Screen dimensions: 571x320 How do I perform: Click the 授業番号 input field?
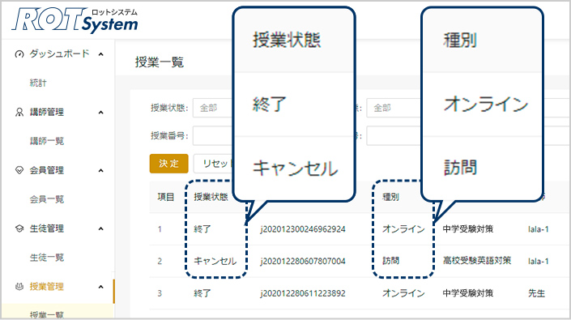[213, 136]
